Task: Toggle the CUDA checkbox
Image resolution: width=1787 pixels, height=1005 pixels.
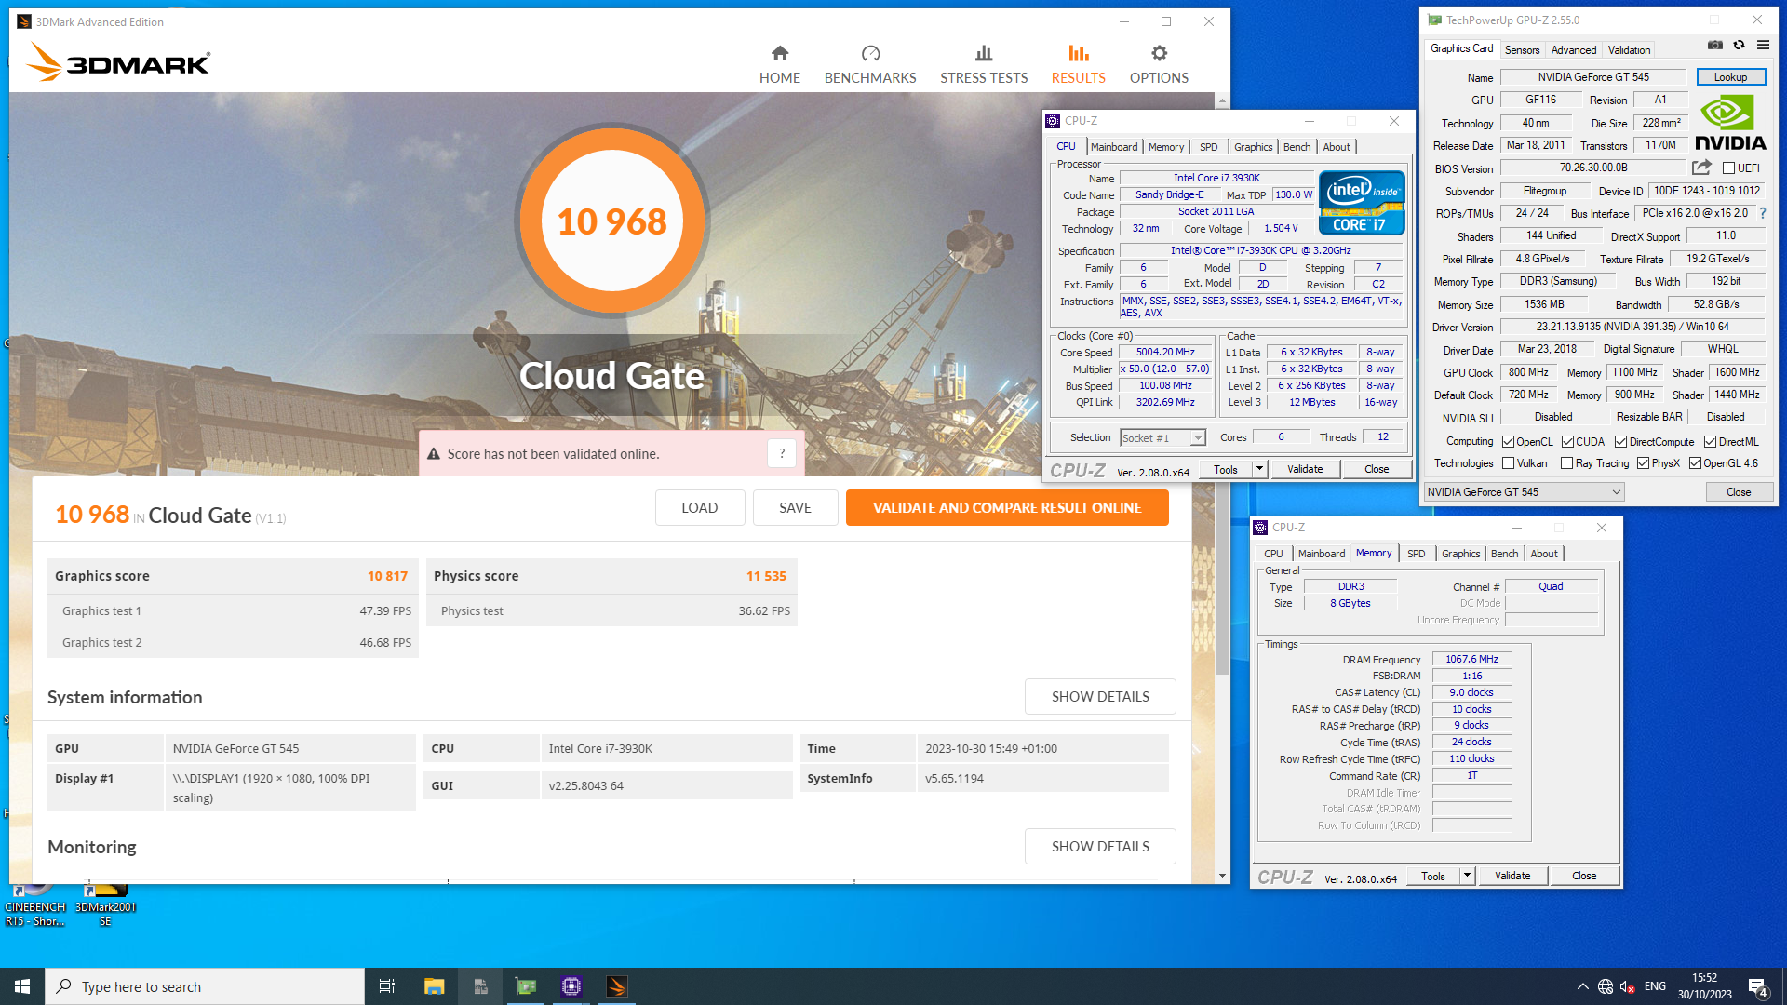Action: coord(1567,442)
